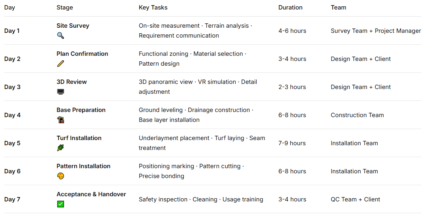Click the QC Team + Client cell
The width and height of the screenshot is (426, 220).
coord(355,199)
